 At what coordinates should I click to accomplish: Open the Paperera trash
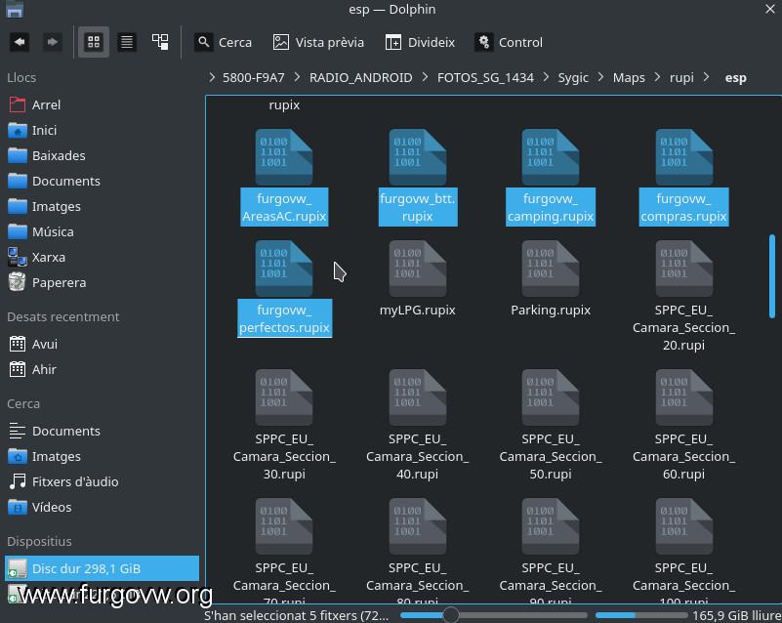103,283
